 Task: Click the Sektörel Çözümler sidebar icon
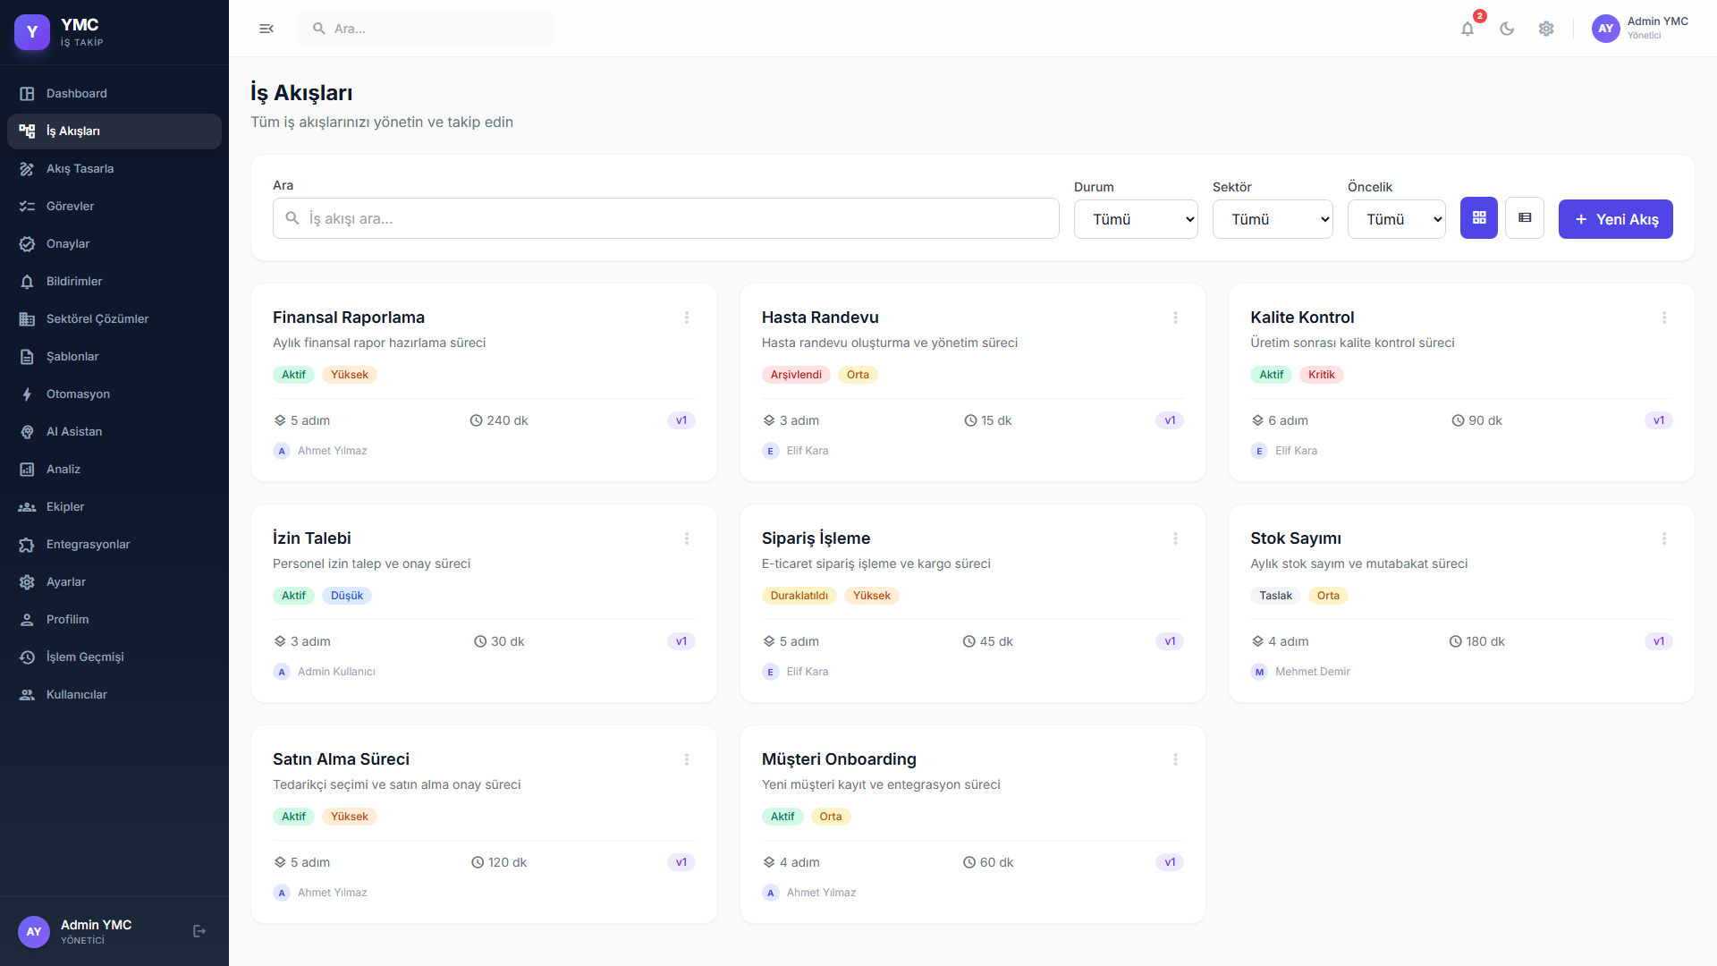click(x=27, y=319)
